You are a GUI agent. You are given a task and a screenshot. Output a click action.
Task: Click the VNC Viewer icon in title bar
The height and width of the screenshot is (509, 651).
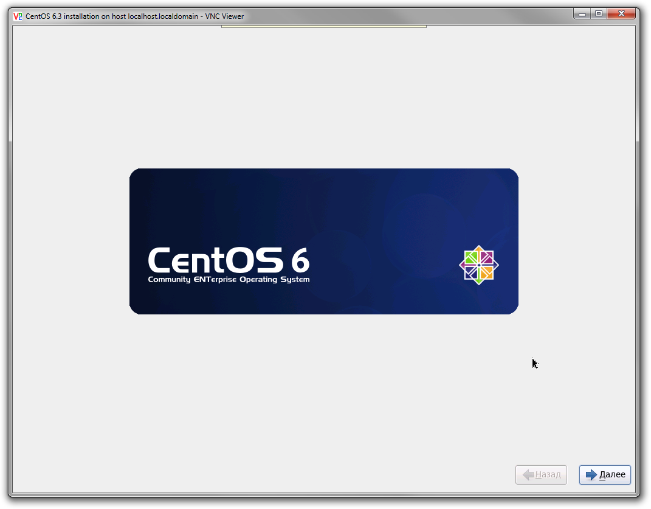click(x=18, y=16)
